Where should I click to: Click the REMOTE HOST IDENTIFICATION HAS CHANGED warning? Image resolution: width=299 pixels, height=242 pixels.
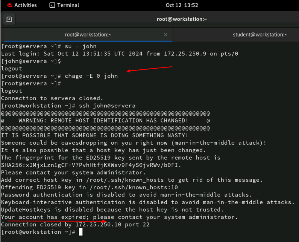pyautogui.click(x=103, y=121)
